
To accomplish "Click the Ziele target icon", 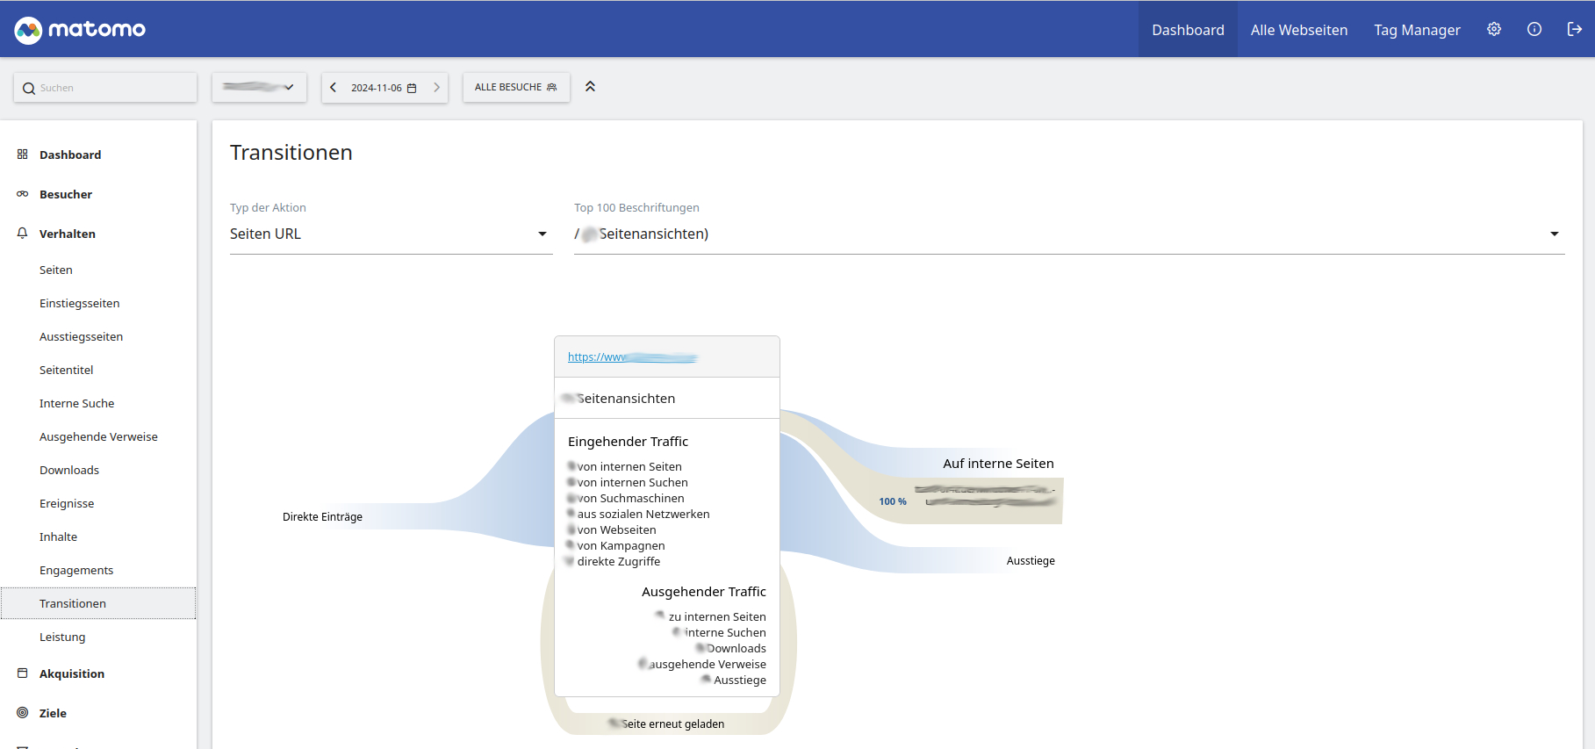I will coord(23,713).
